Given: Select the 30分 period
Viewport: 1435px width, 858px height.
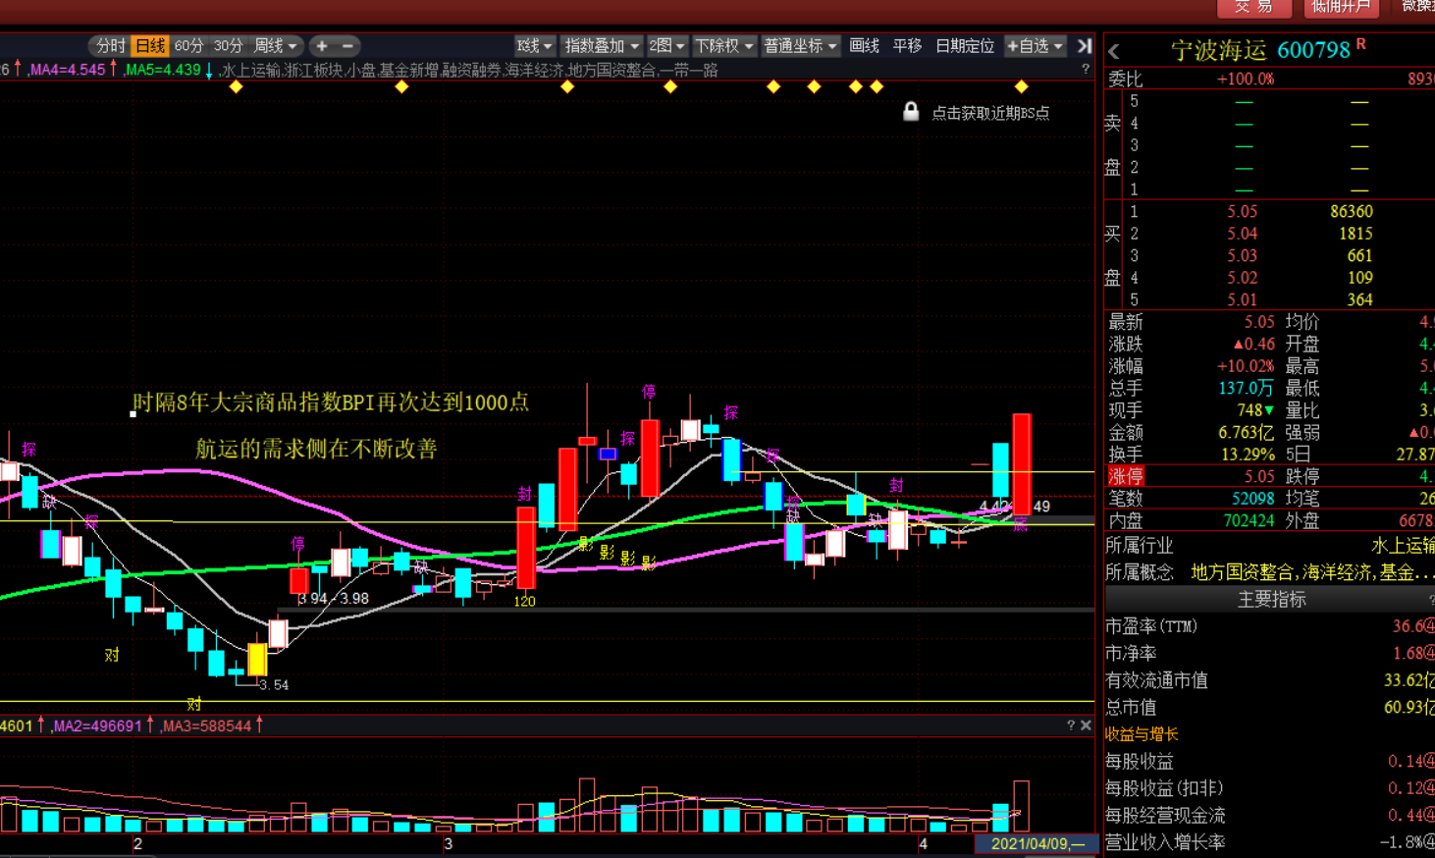Looking at the screenshot, I should 228,46.
